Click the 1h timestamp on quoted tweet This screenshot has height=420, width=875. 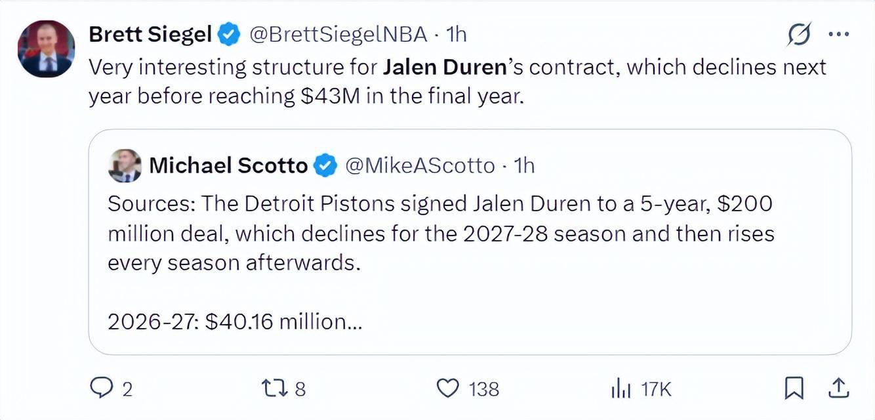523,165
